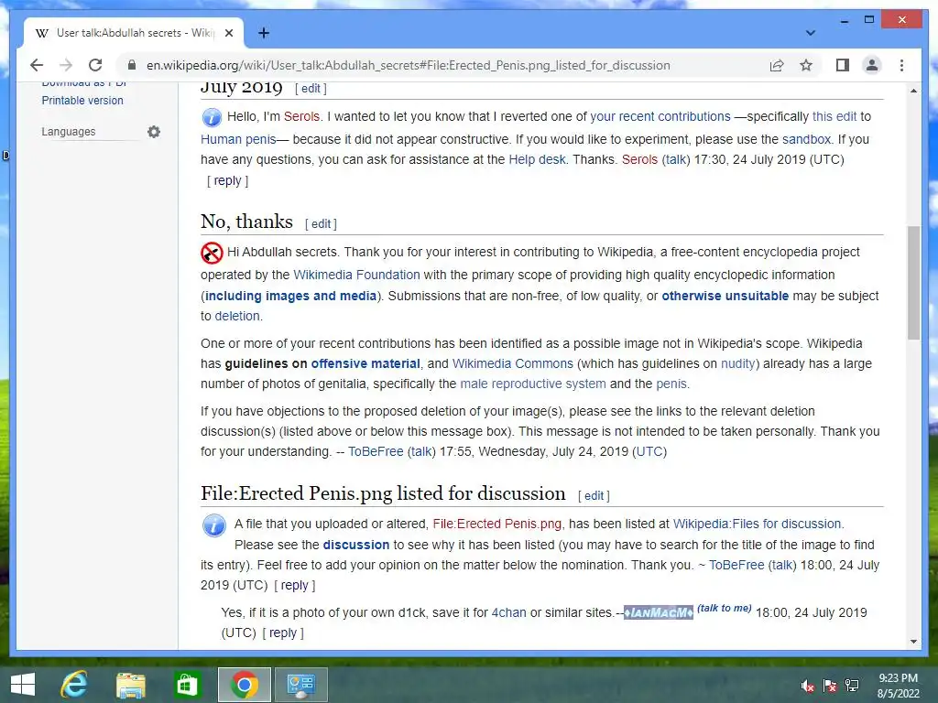This screenshot has width=938, height=703.
Task: Launch Internet Explorer from the taskbar
Action: 73,685
